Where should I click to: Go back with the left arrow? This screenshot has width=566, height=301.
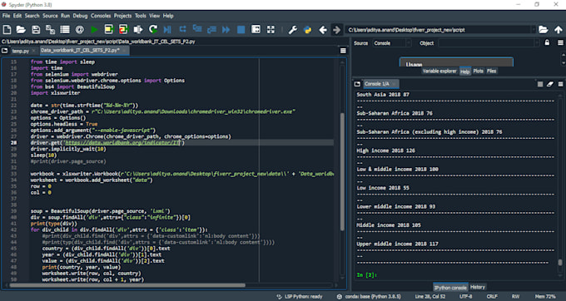pos(323,30)
